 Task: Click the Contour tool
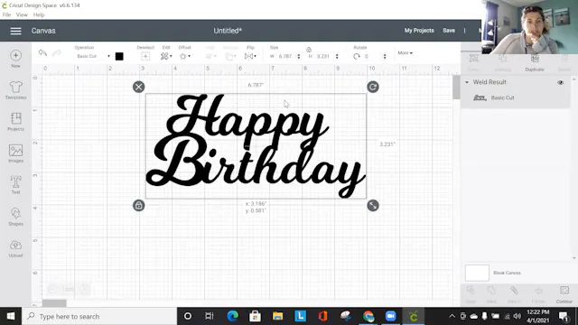(x=564, y=295)
